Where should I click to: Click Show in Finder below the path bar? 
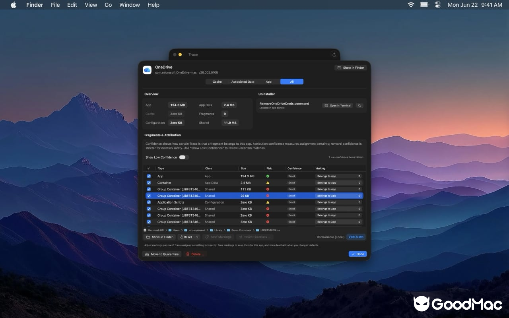tap(159, 237)
